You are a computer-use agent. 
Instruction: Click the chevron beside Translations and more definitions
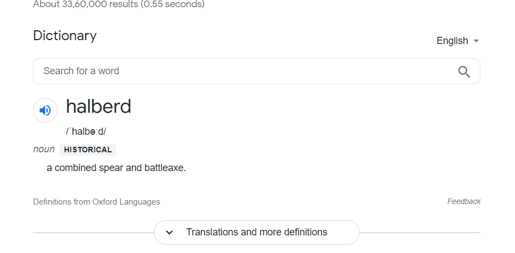pos(170,233)
